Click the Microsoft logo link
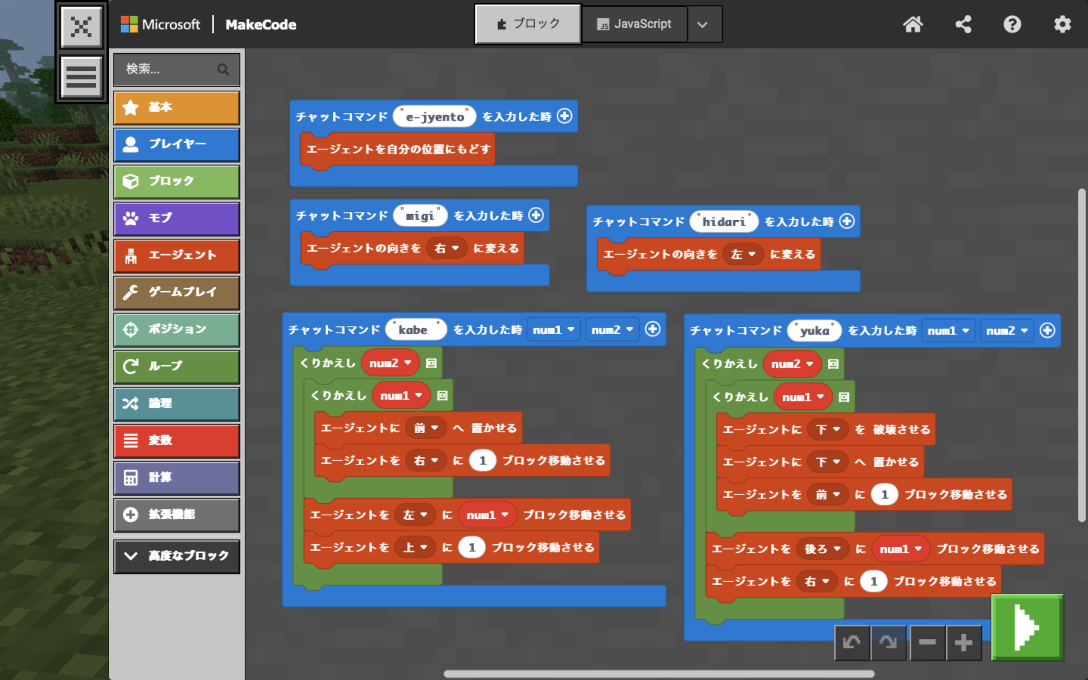Image resolution: width=1088 pixels, height=680 pixels. [161, 24]
